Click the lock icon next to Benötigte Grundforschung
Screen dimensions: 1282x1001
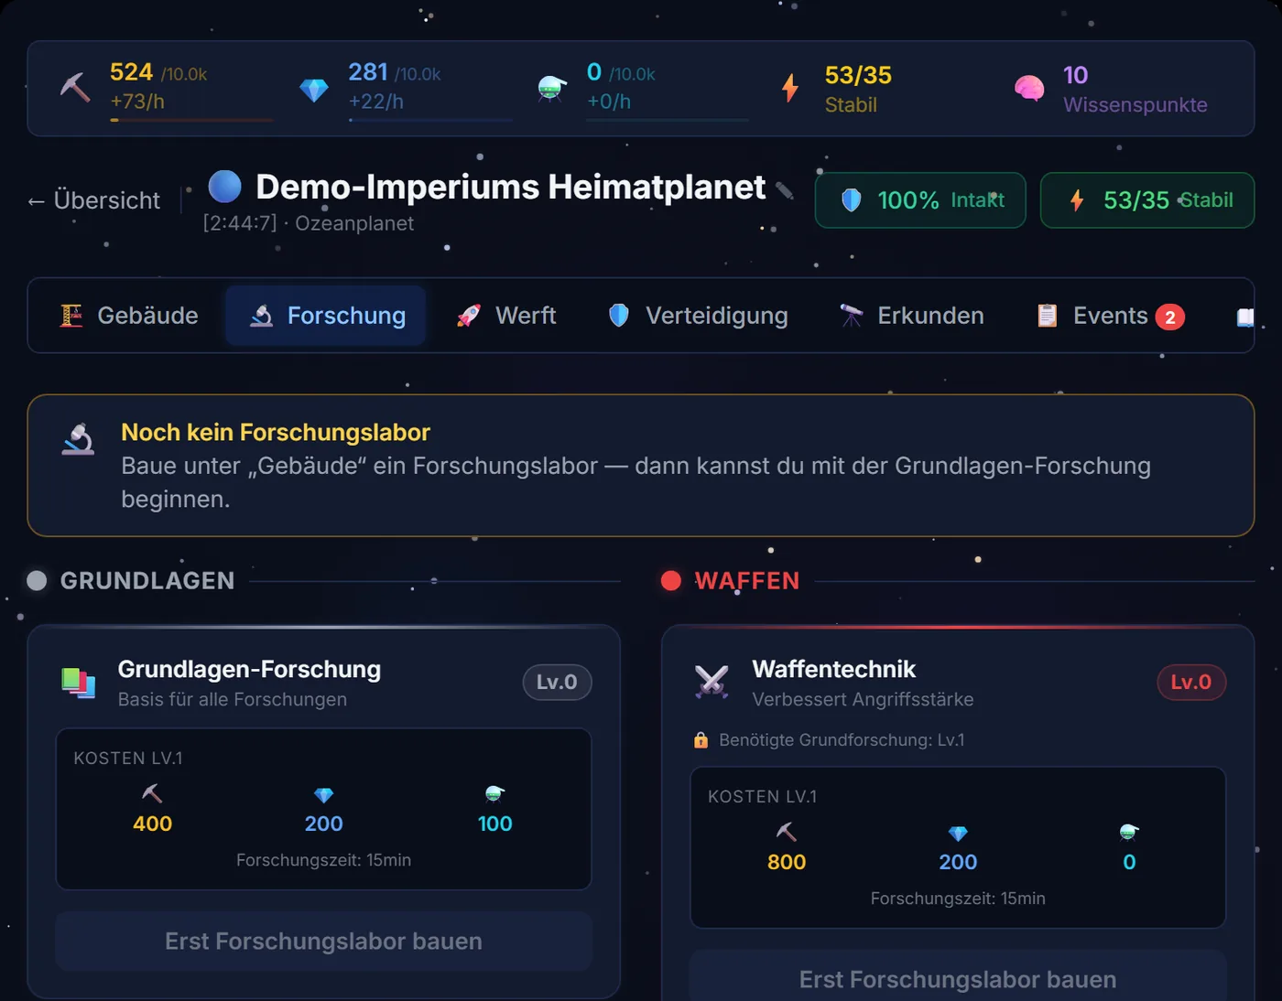pos(701,739)
